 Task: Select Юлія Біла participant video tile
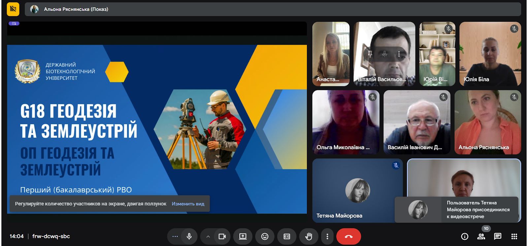pyautogui.click(x=490, y=54)
